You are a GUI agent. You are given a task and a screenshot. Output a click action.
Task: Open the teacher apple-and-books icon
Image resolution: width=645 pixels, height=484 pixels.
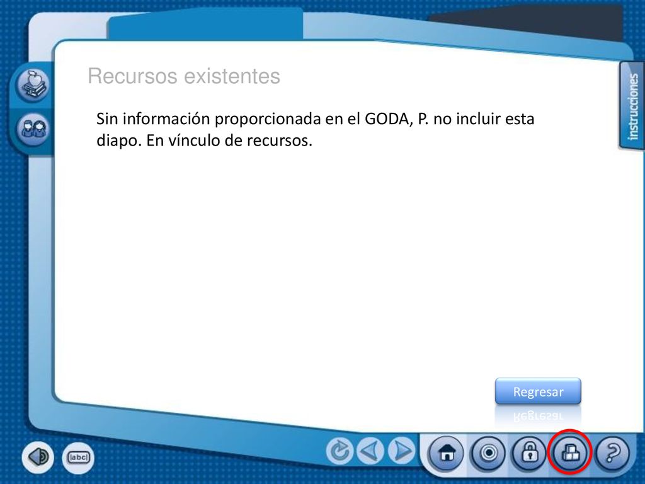pos(33,85)
